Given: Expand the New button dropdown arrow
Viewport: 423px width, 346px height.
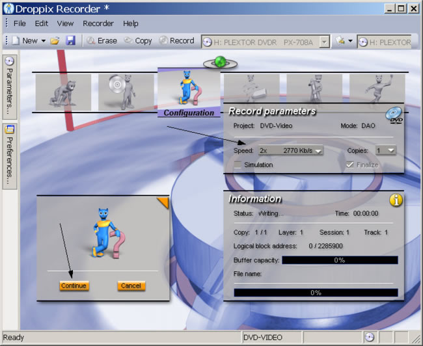Looking at the screenshot, I should (43, 41).
